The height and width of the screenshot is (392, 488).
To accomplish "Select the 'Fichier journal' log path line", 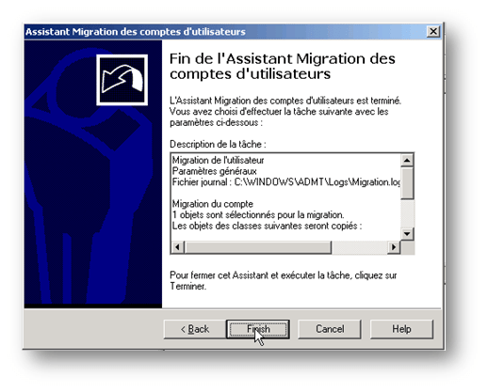I will (x=286, y=182).
